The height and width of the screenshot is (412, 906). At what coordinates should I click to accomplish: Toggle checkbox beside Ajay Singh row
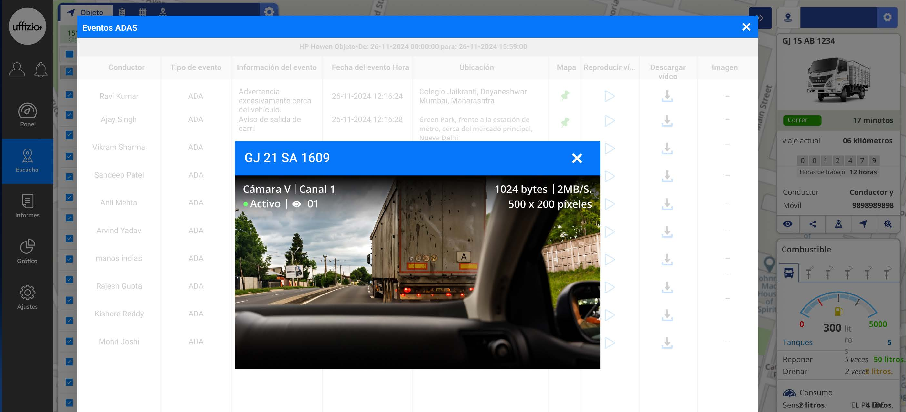(x=69, y=115)
